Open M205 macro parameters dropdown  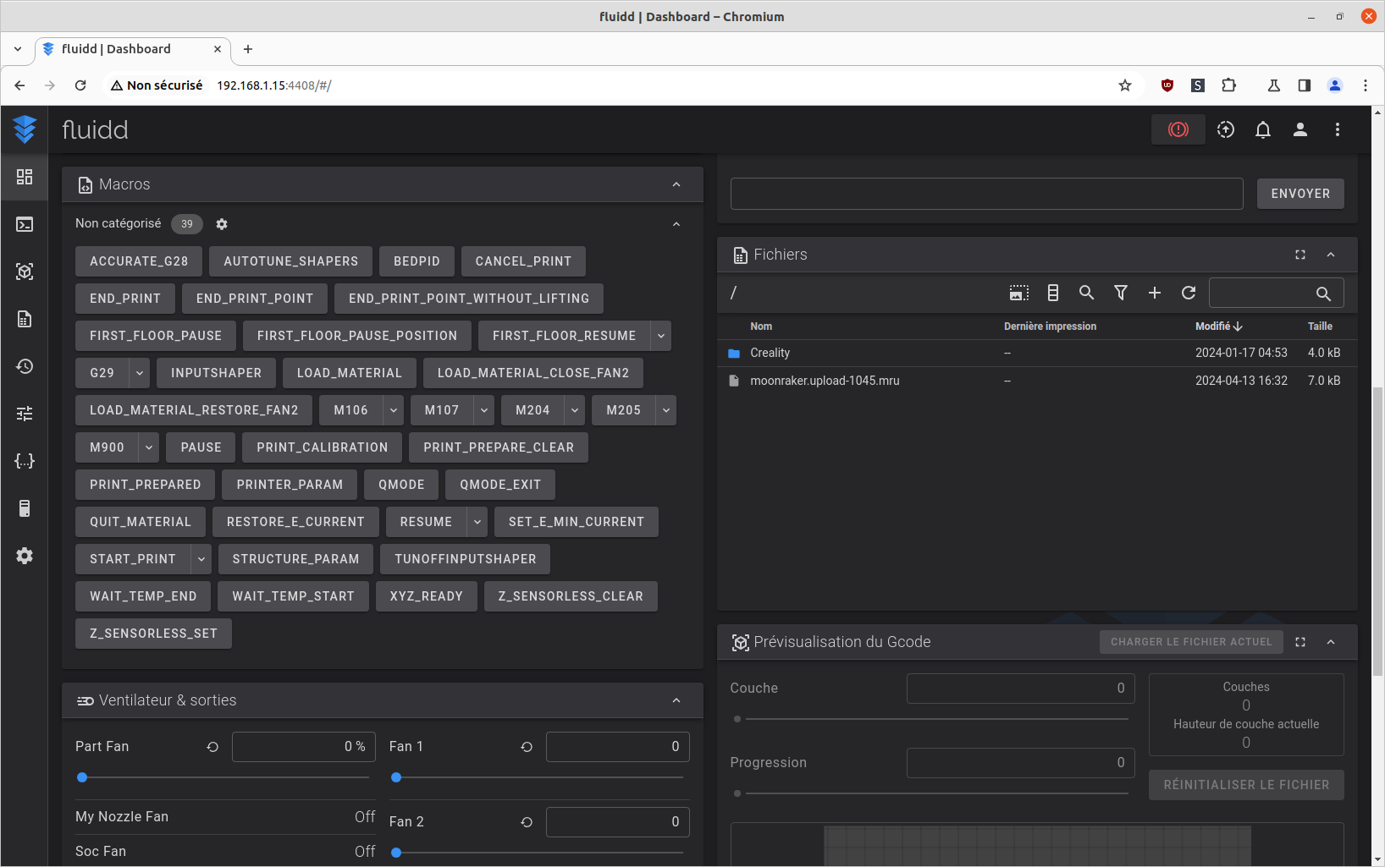pyautogui.click(x=666, y=410)
